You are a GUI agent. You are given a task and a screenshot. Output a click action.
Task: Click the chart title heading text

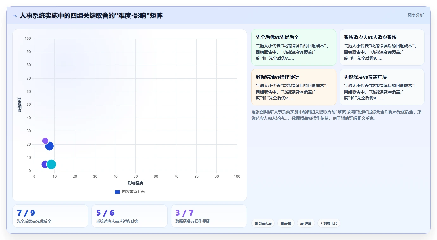pyautogui.click(x=91, y=15)
